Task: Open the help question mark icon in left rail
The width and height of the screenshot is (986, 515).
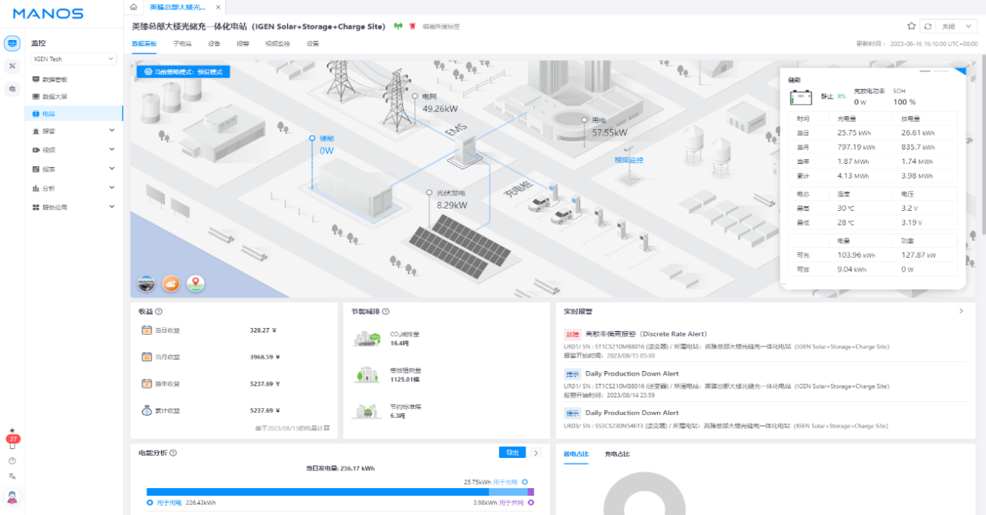Action: point(12,460)
